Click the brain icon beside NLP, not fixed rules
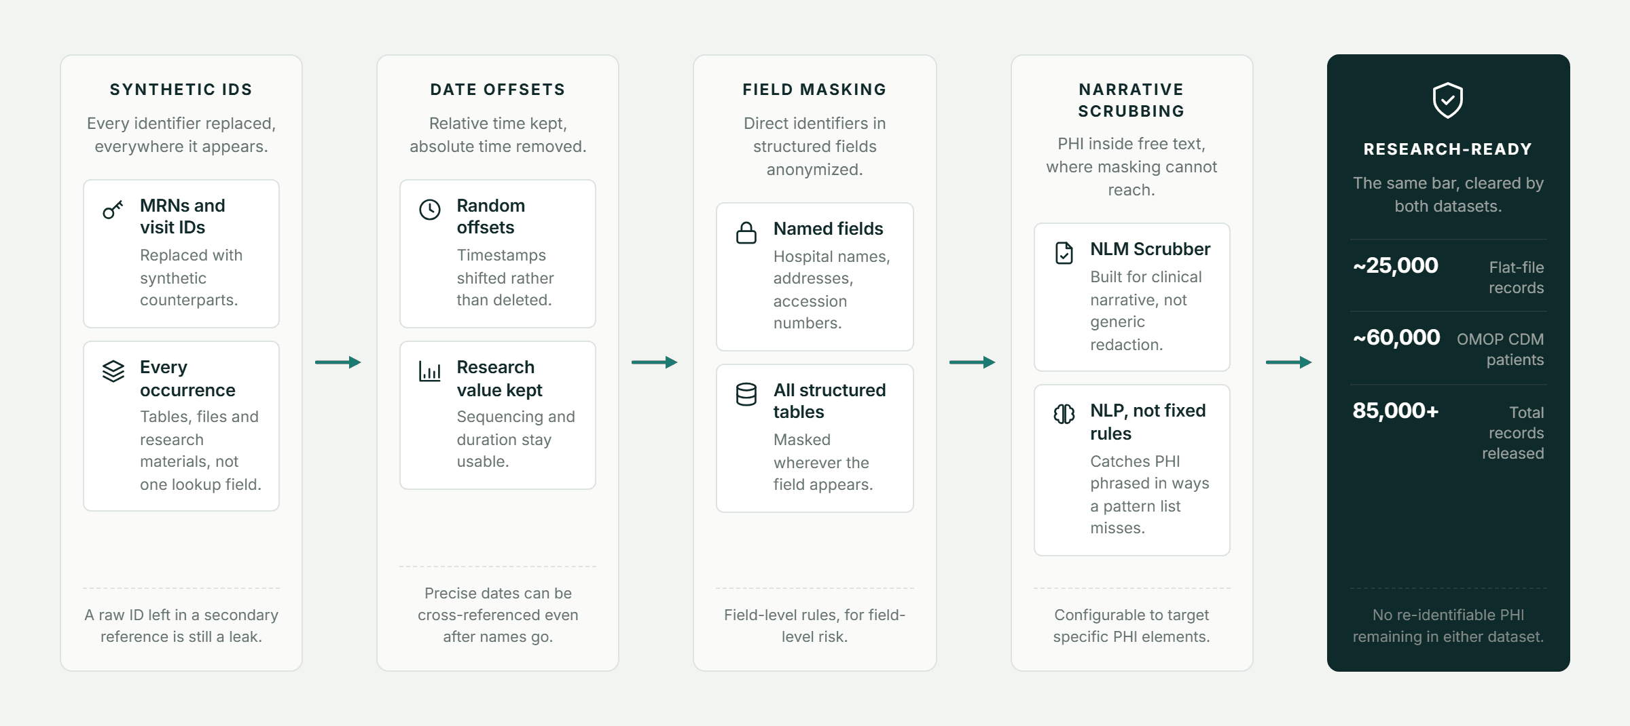 click(x=1064, y=414)
